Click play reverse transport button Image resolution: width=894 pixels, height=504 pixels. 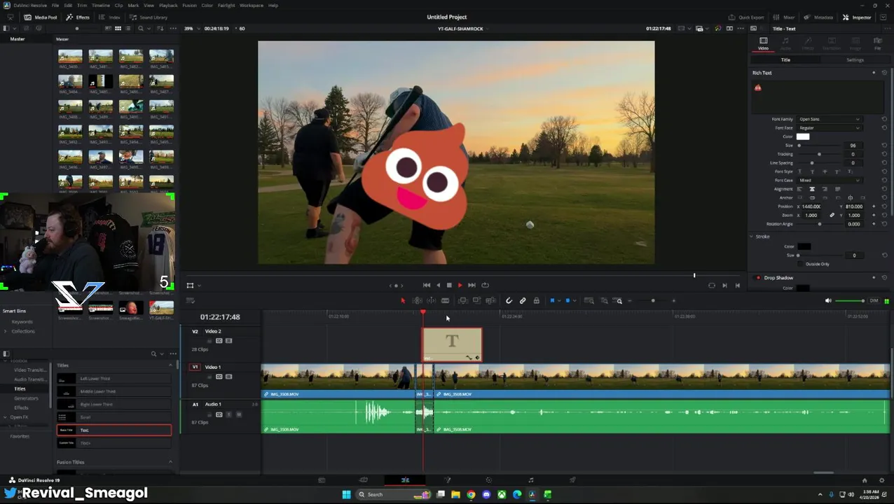439,285
